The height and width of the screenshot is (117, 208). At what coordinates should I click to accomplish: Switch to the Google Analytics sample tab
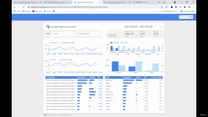pyautogui.click(x=57, y=2)
